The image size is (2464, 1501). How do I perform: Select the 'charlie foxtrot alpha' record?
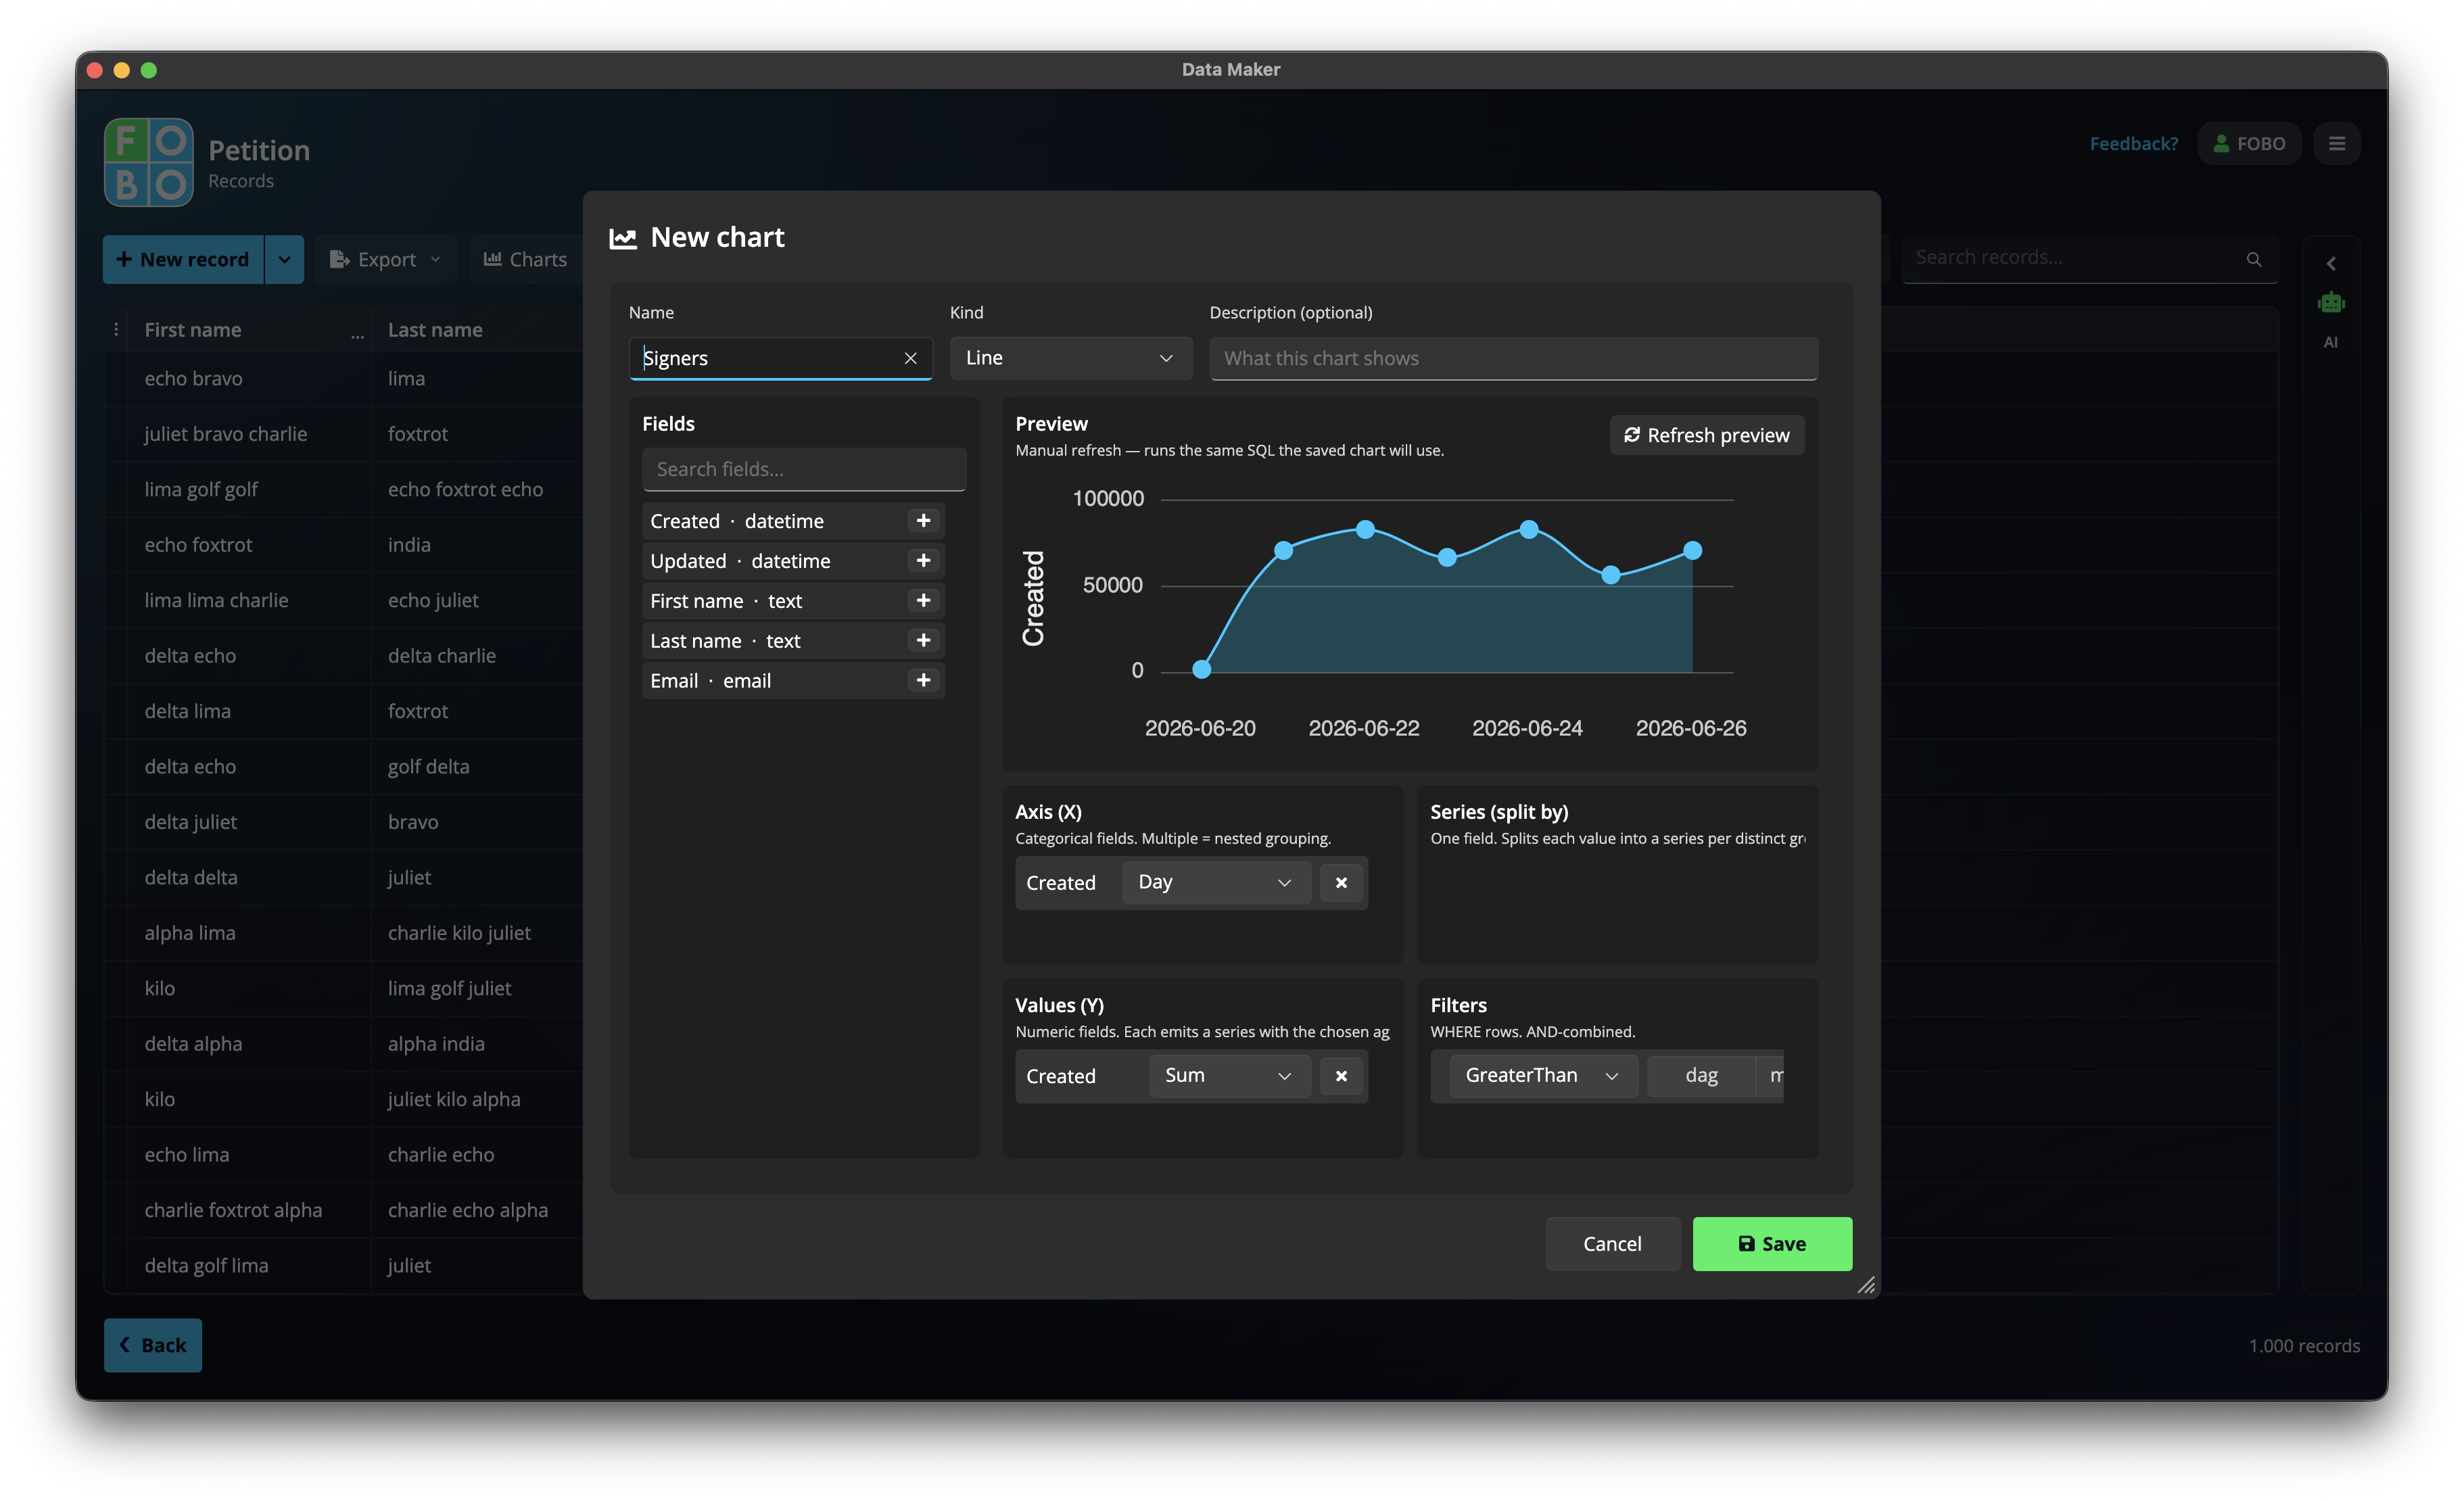(x=233, y=1210)
